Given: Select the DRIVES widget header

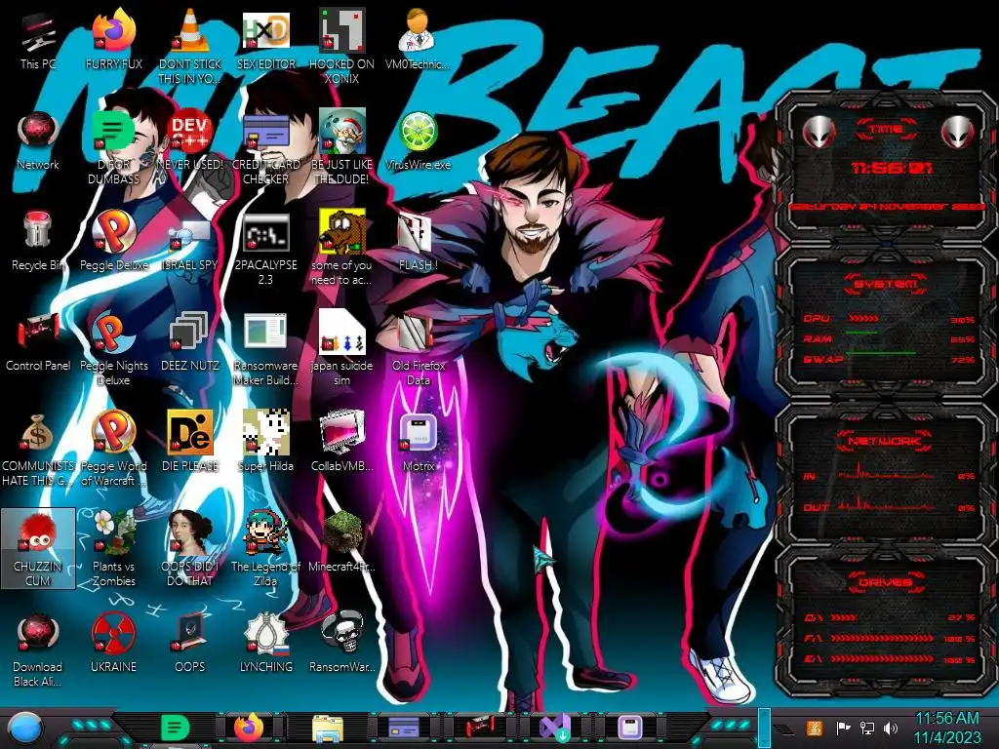Looking at the screenshot, I should [886, 582].
